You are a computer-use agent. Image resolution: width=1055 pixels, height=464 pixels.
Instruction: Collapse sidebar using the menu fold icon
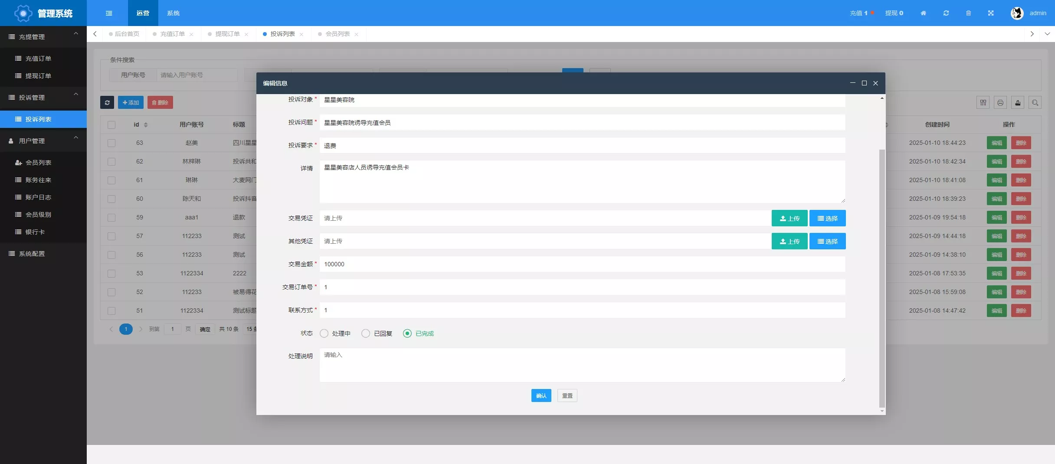click(x=109, y=13)
